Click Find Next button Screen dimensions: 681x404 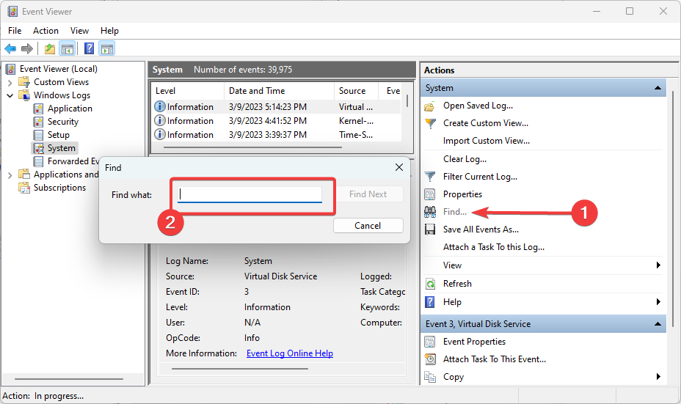368,194
